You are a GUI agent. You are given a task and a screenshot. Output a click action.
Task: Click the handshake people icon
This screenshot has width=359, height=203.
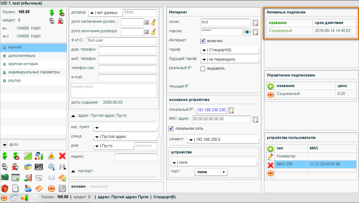click(62, 167)
